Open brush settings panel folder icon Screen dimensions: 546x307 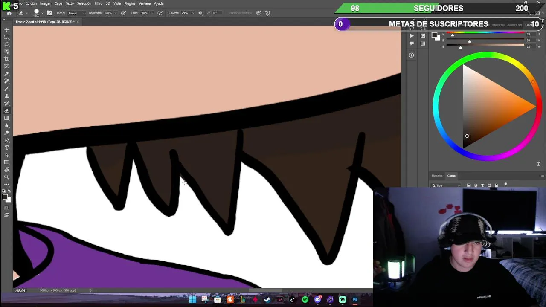[49, 13]
